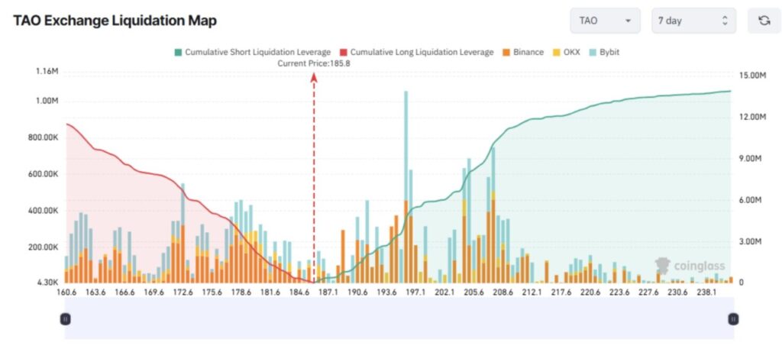Viewport: 782px width, 352px height.
Task: Hide the Bybit legend series
Action: tap(608, 52)
